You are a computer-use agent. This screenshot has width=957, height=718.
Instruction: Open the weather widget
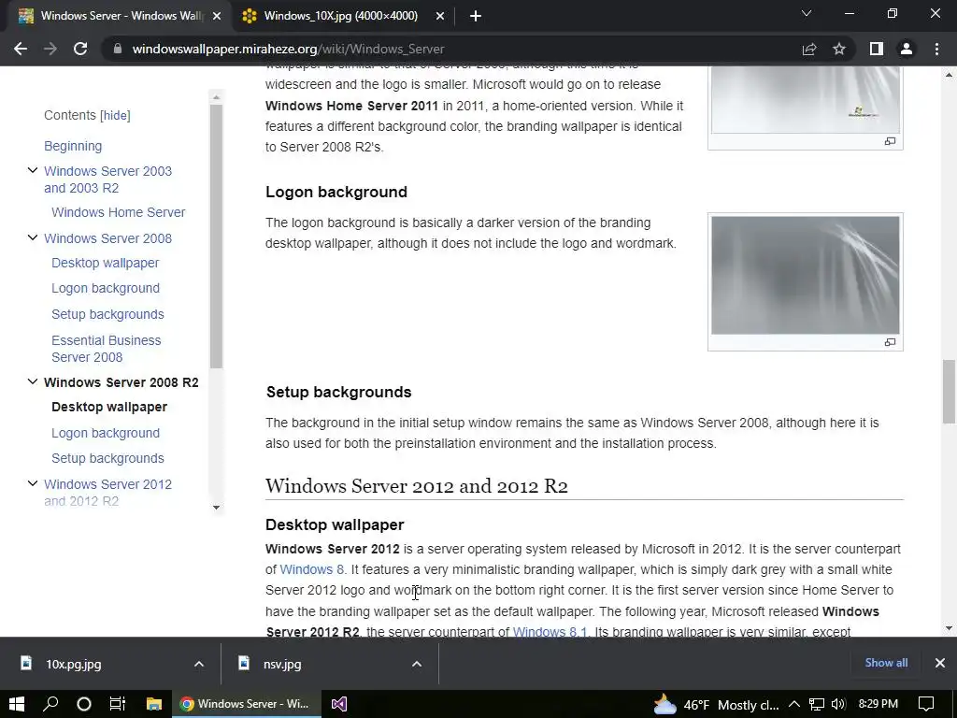717,705
